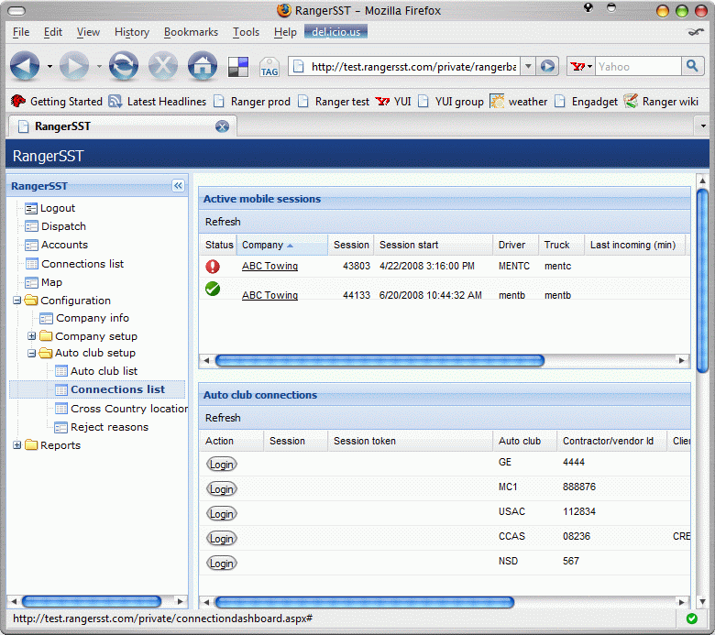
Task: Click the del.icio.us TAG icon
Action: pos(269,67)
